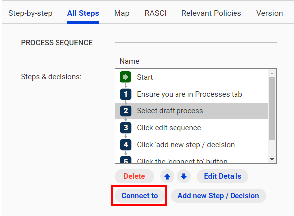Image resolution: width=294 pixels, height=216 pixels.
Task: Select the step 3 number badge
Action: click(126, 128)
